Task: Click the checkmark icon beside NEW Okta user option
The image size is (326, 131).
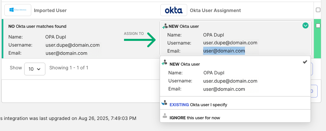Action: 305,62
